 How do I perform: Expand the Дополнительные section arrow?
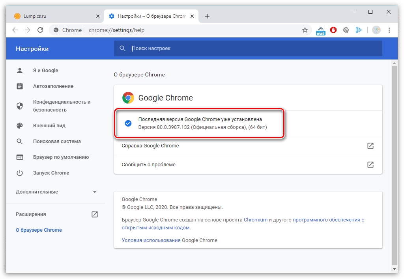coord(95,192)
